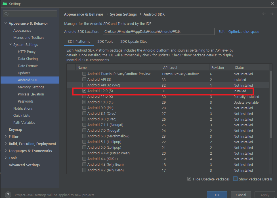Disable Hide Obsolete Packages checkbox

(189, 179)
